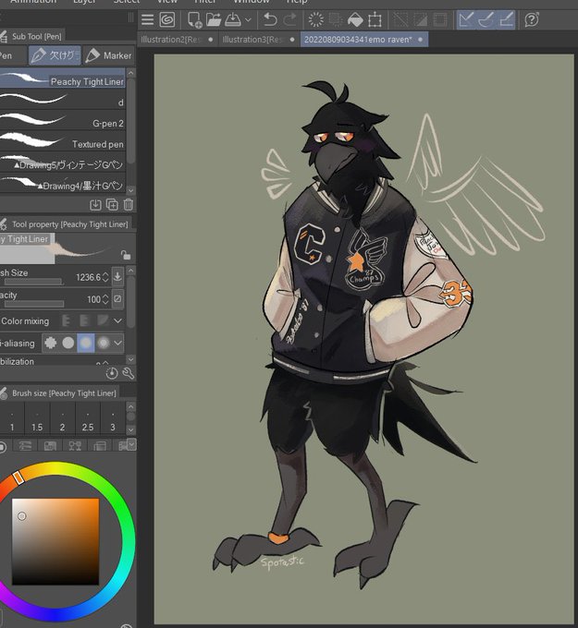This screenshot has height=628, width=578.
Task: Toggle Snap to Grid
Action: [506, 19]
